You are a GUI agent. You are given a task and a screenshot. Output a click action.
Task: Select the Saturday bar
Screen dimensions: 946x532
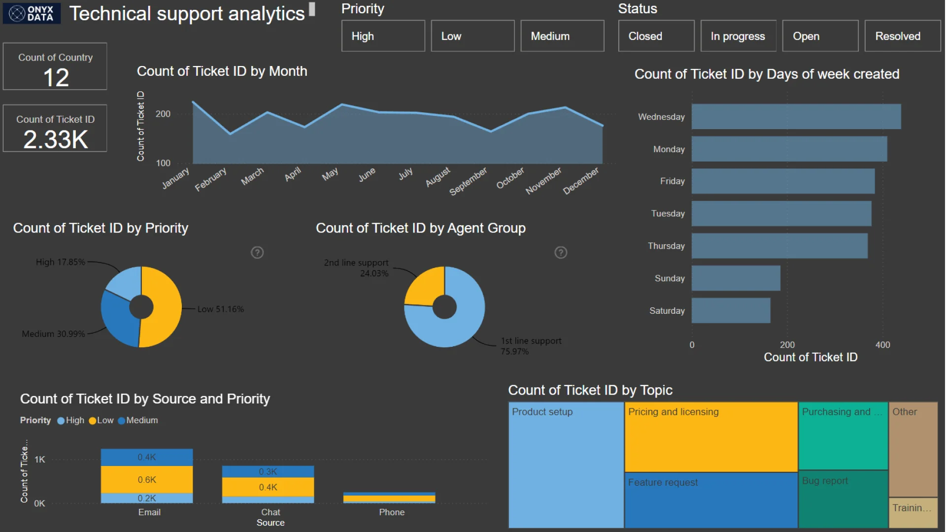pos(731,310)
